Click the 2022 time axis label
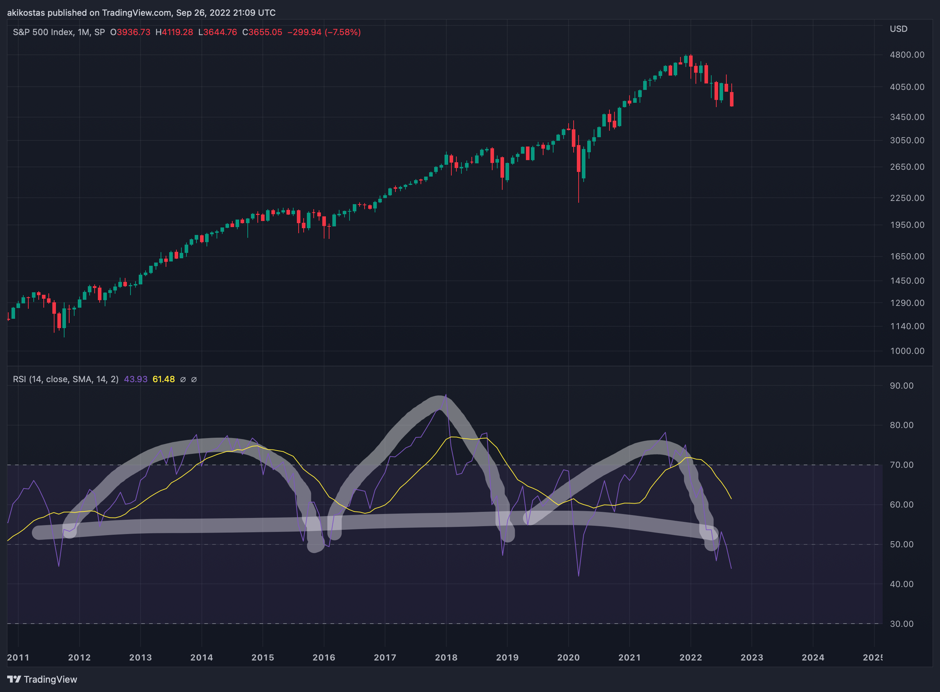 (691, 658)
